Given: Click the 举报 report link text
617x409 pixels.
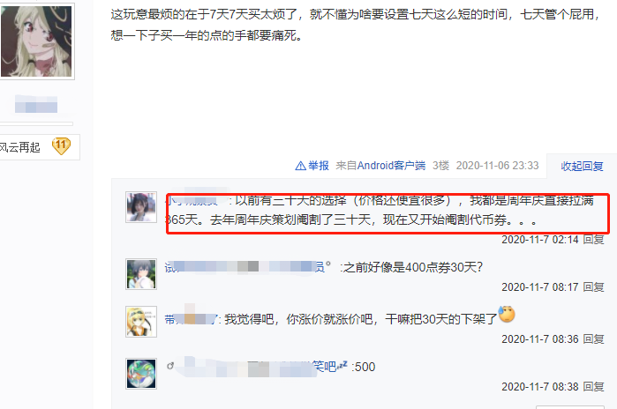Looking at the screenshot, I should (319, 166).
